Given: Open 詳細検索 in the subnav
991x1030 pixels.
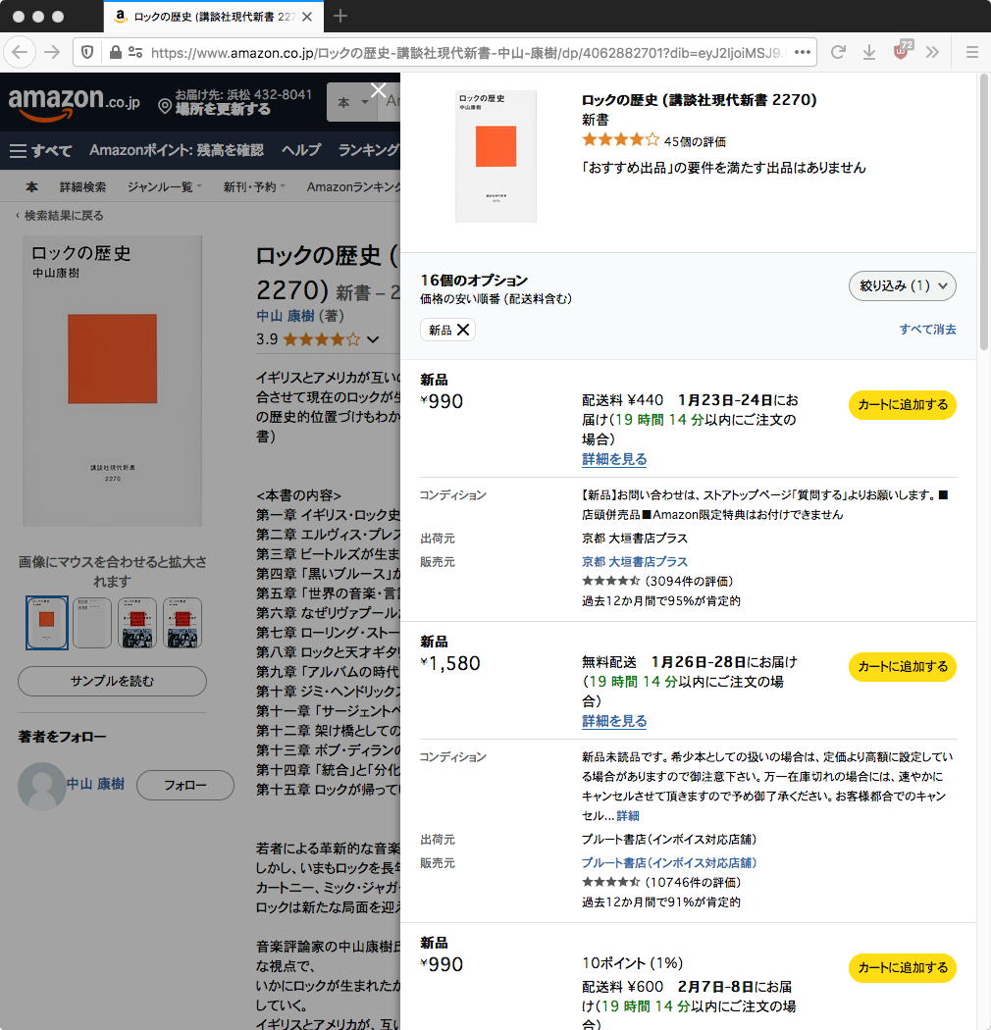Looking at the screenshot, I should pos(82,187).
